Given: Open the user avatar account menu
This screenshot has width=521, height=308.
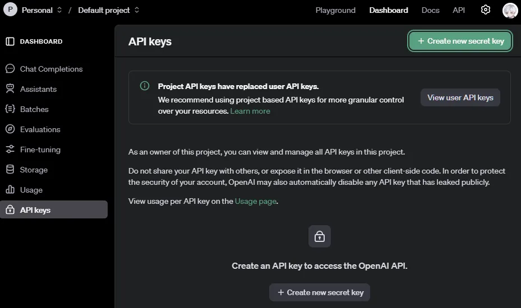Looking at the screenshot, I should coord(510,10).
